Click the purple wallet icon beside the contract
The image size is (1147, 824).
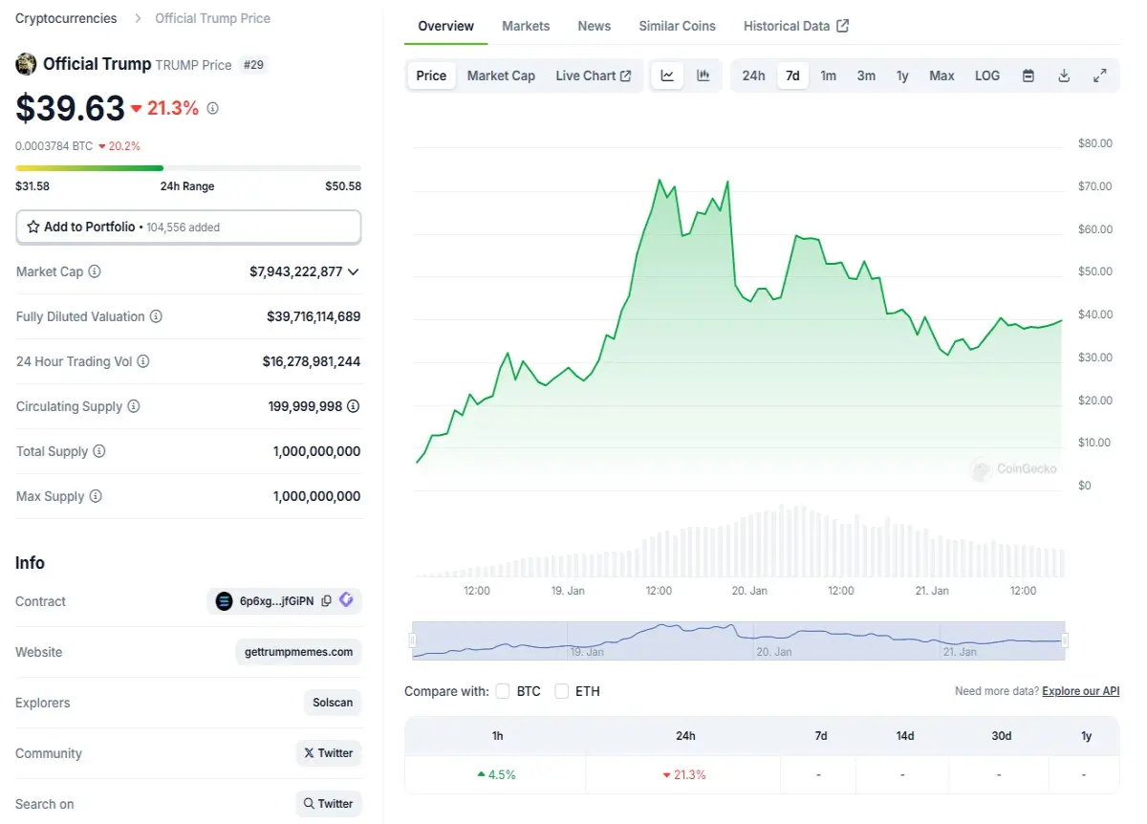(x=346, y=600)
